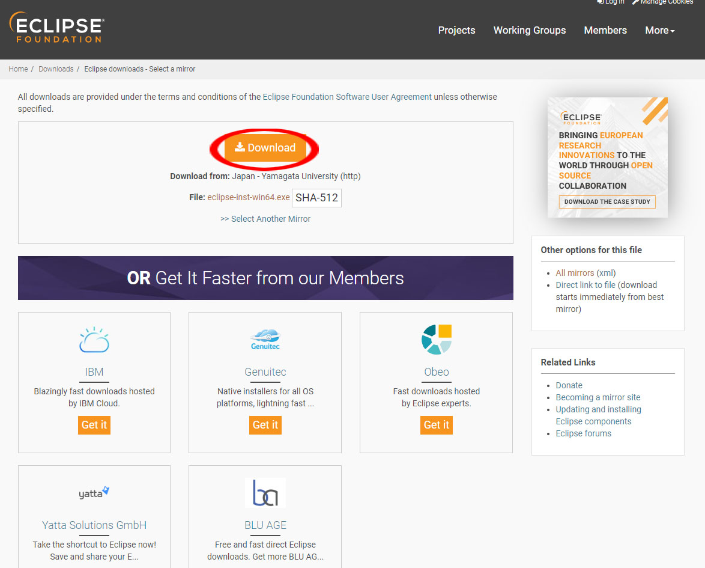Open the Yatta Solutions GmbH link
The width and height of the screenshot is (705, 568).
point(94,525)
